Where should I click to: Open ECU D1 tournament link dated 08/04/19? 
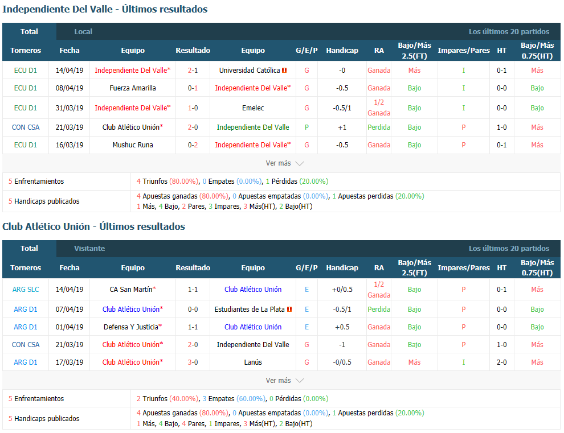(26, 88)
